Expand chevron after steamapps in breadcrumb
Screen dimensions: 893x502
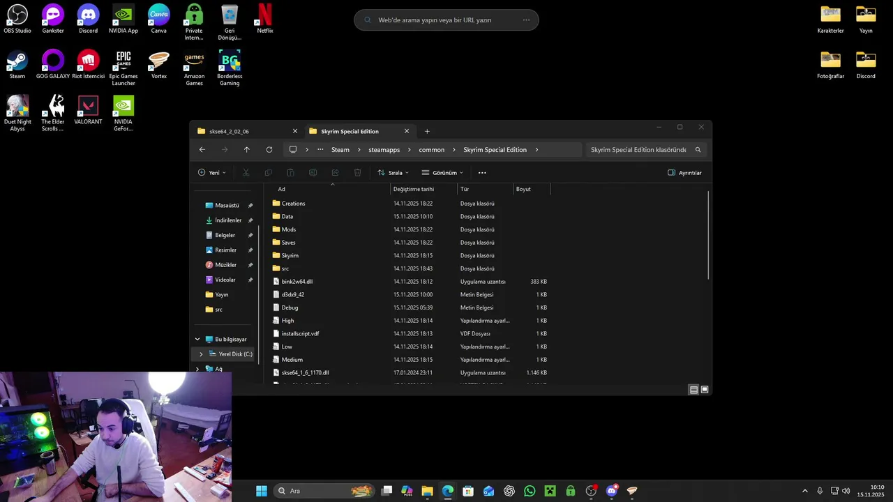(x=410, y=150)
